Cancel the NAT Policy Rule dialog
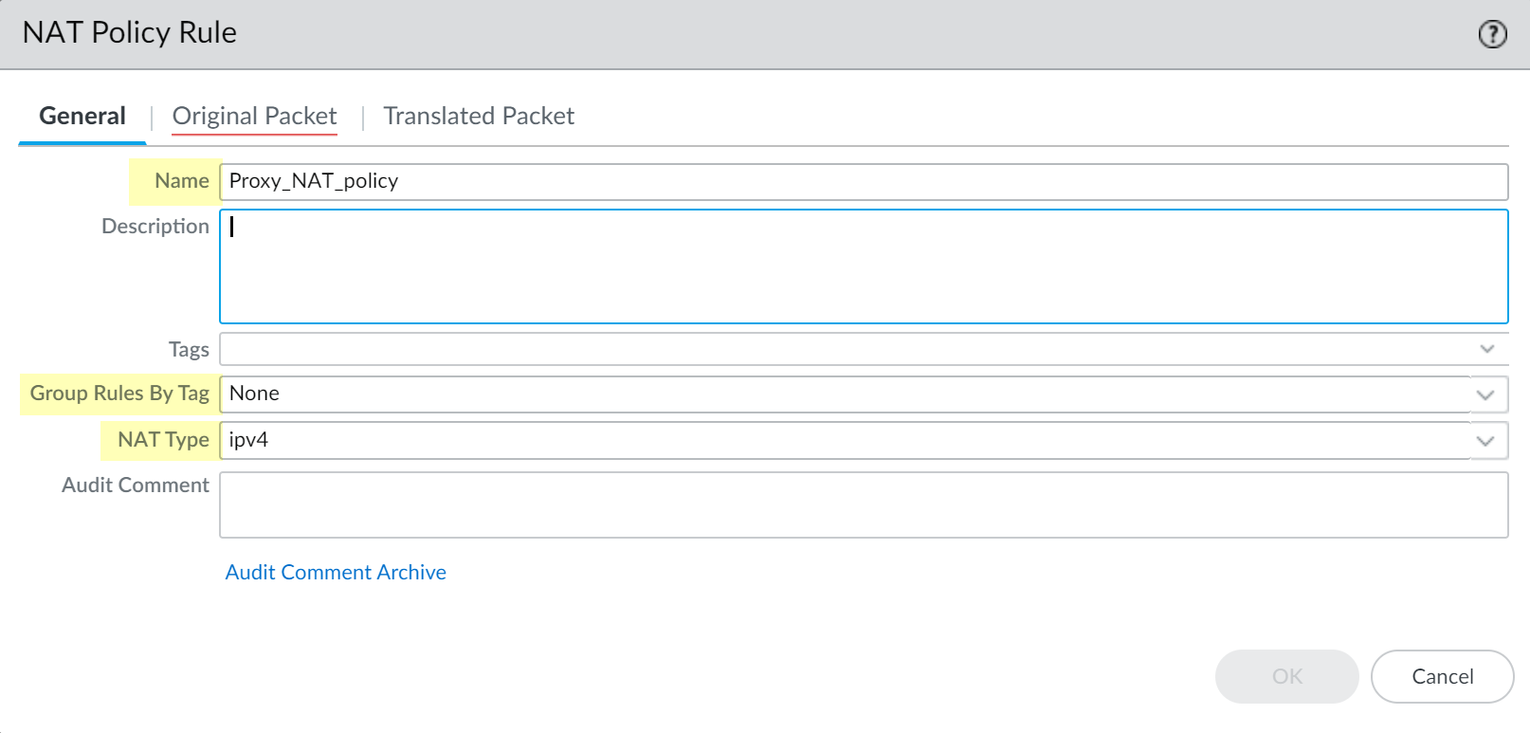 [1442, 676]
